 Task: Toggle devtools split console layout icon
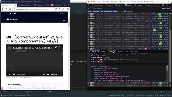[x=163, y=5]
